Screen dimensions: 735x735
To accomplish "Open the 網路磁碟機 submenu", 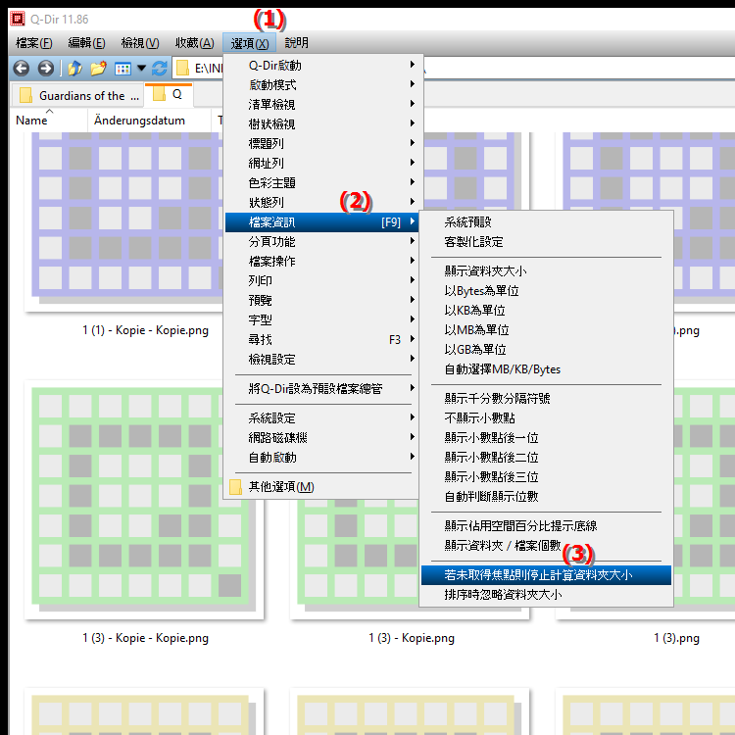I will click(x=323, y=438).
